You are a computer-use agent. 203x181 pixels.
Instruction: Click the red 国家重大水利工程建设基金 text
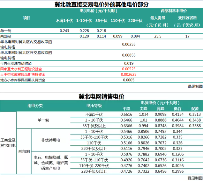point(21,69)
